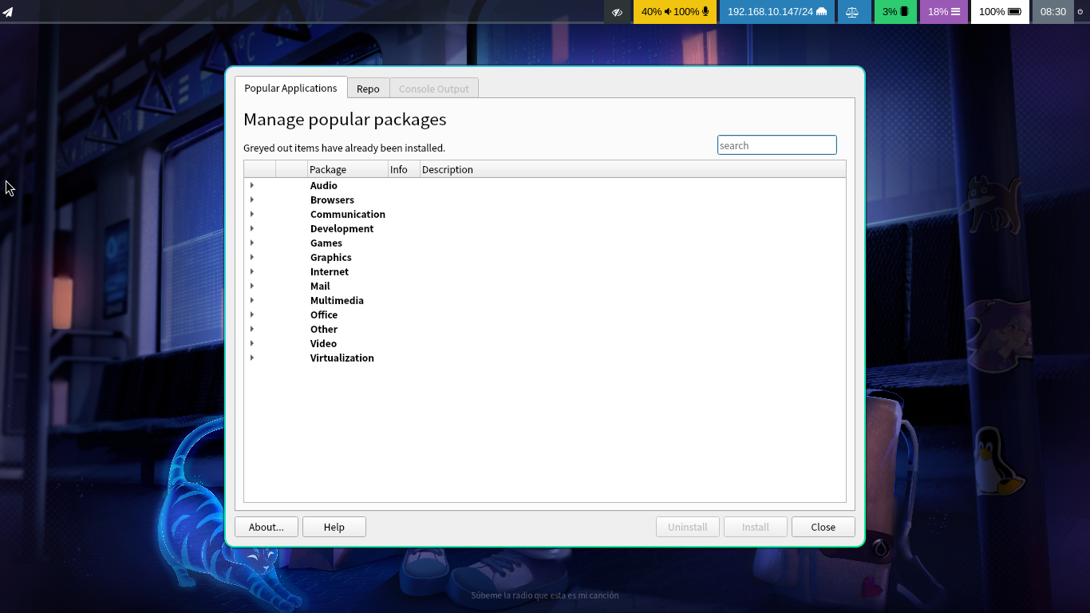The width and height of the screenshot is (1090, 613).
Task: Expand the Graphics category arrow
Action: click(252, 257)
